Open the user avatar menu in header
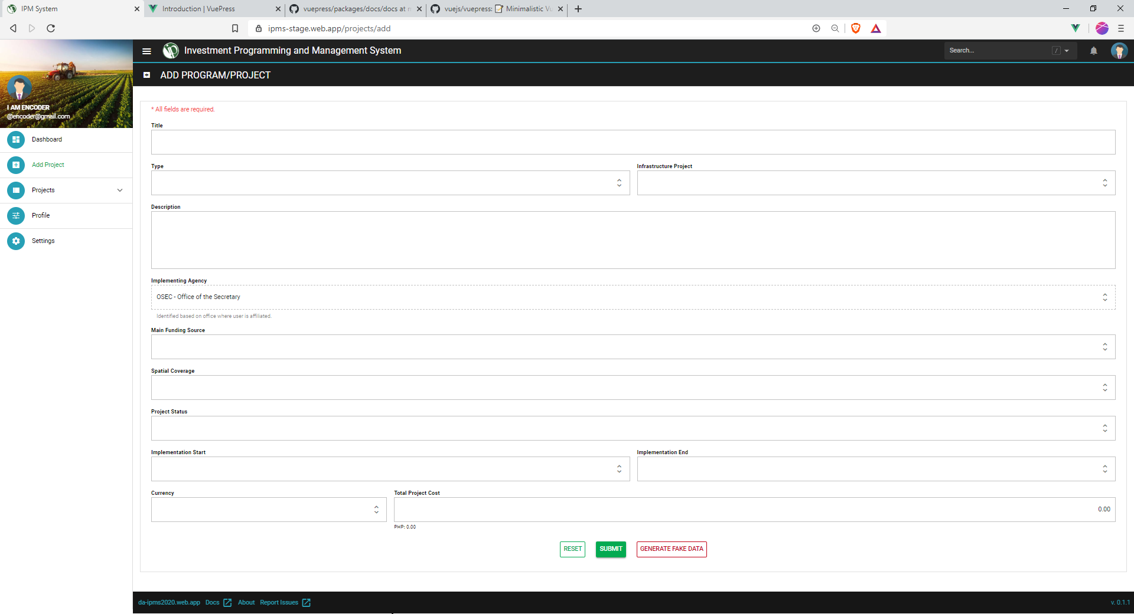Screen dimensions: 1134x614 point(1119,51)
